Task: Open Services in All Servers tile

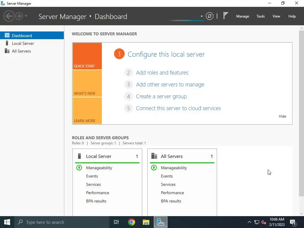Action: point(168,184)
